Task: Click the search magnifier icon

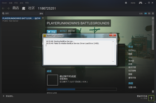Action: 3,13
